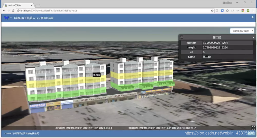Viewport: 257px width, 138px height.
Task: Click the 第四层 label on the building
Action: tap(97, 75)
